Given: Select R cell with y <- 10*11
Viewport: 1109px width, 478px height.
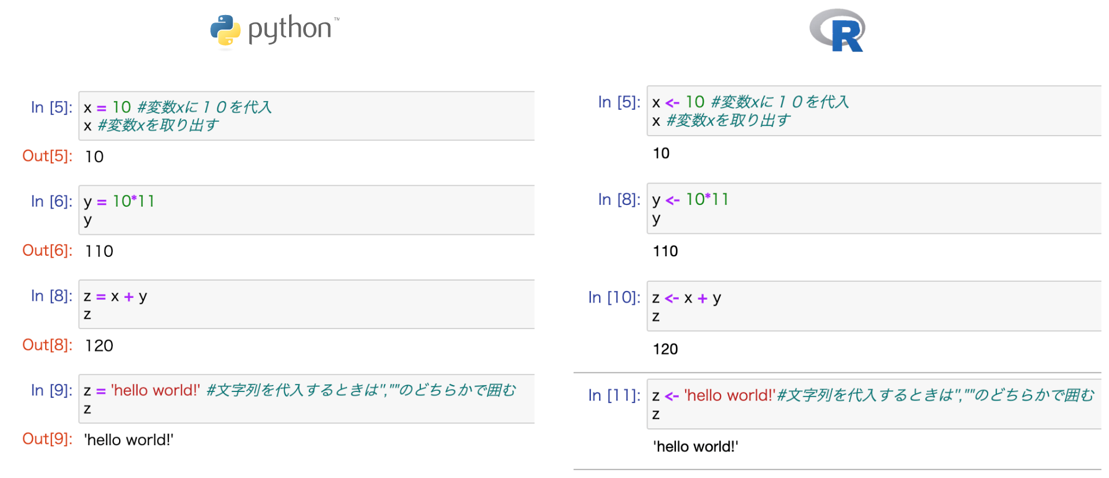Looking at the screenshot, I should 874,208.
